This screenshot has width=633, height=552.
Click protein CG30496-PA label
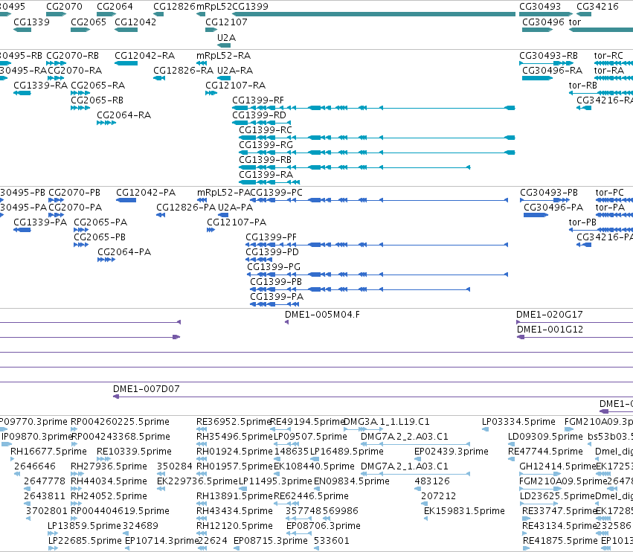553,208
